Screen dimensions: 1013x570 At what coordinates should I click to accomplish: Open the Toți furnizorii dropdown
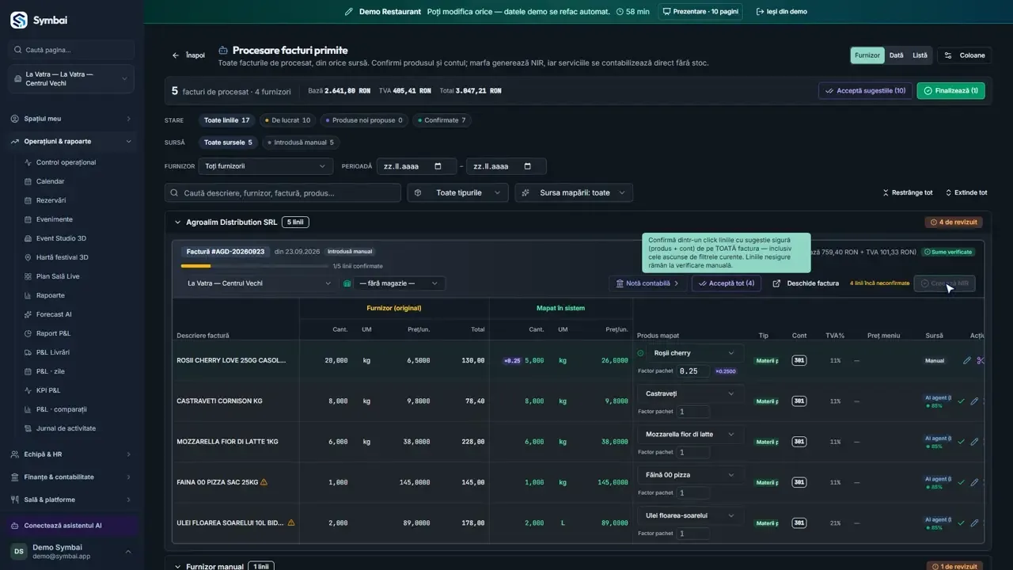pos(265,166)
